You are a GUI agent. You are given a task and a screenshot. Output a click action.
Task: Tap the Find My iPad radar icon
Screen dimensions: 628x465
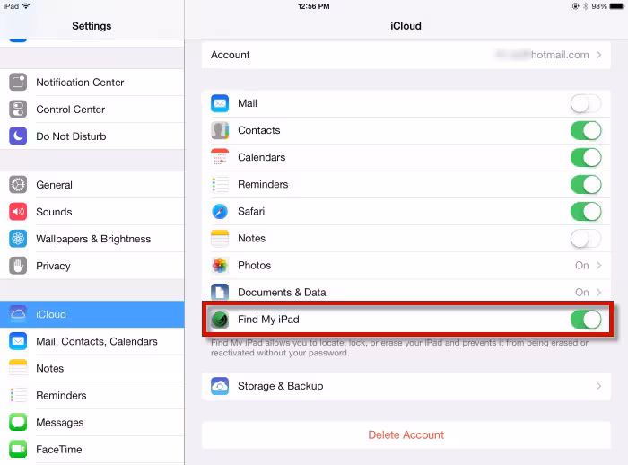[220, 320]
